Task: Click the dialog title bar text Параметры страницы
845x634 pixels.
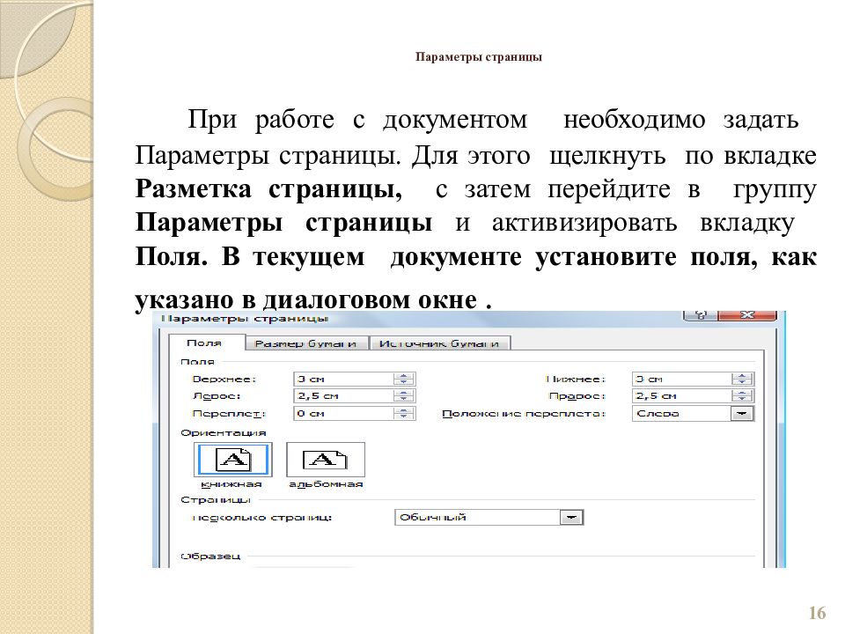Action: [244, 318]
